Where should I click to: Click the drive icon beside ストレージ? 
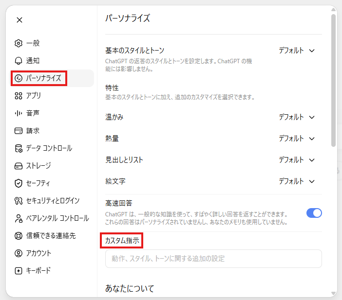19,166
